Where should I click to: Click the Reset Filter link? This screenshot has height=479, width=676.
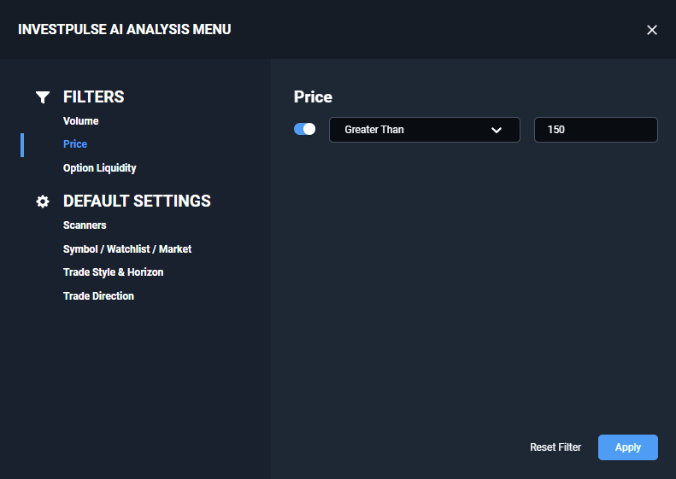coord(555,447)
